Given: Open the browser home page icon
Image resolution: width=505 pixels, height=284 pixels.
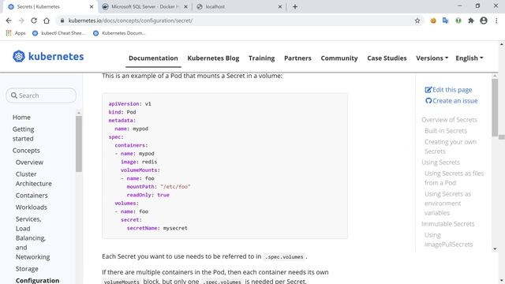Looking at the screenshot, I should point(47,21).
